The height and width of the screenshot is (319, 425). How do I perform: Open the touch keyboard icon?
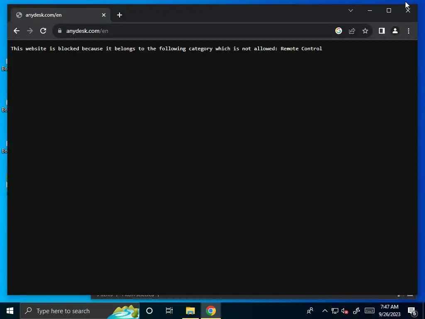(x=369, y=311)
